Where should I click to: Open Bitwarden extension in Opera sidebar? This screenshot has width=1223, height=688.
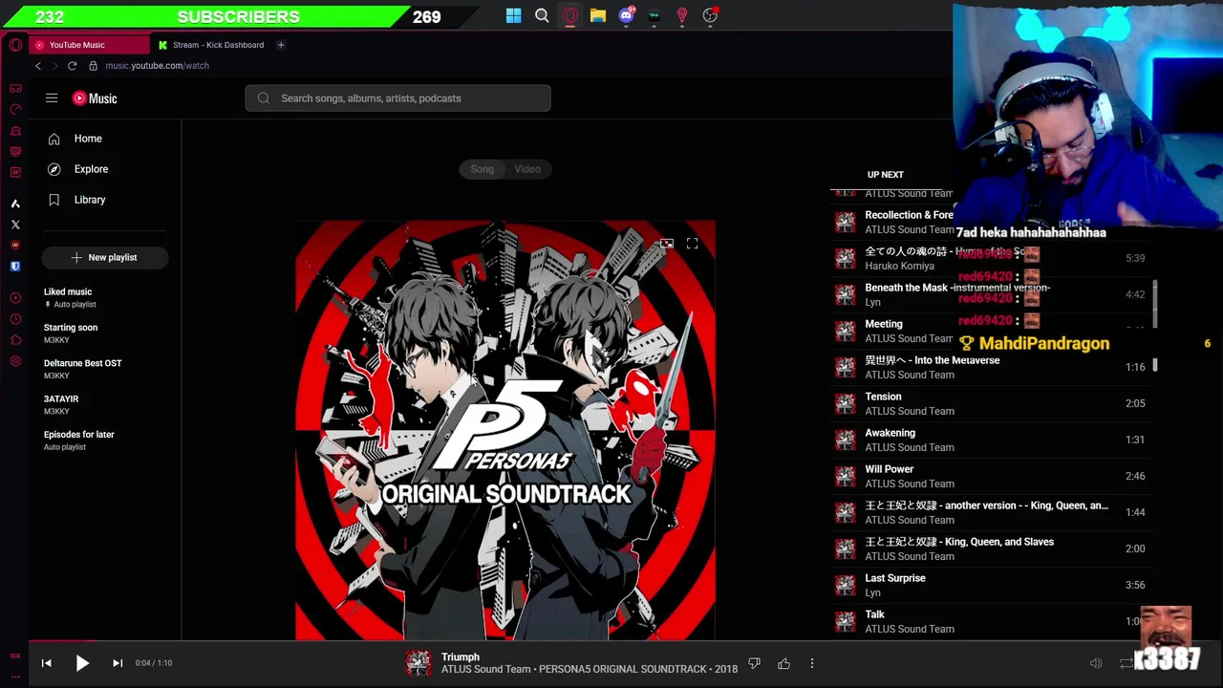point(15,267)
